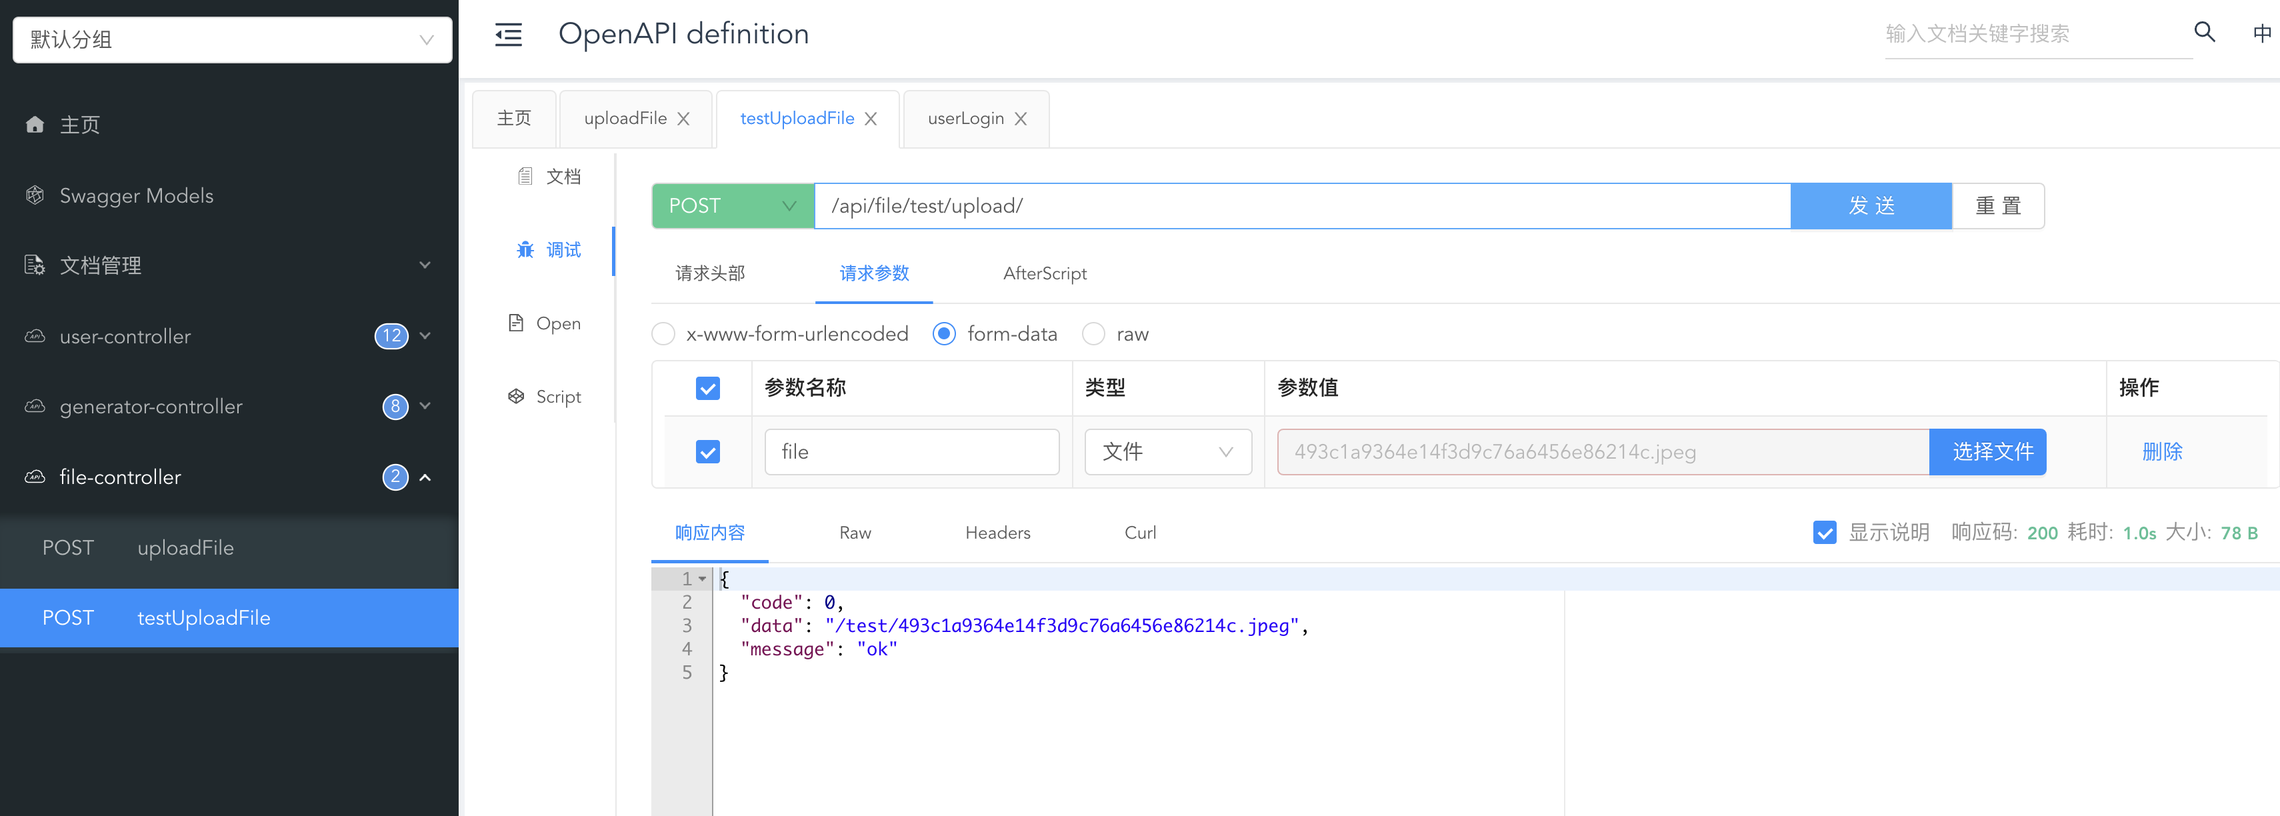The width and height of the screenshot is (2280, 816).
Task: Click the sidebar collapse menu icon
Action: coord(508,35)
